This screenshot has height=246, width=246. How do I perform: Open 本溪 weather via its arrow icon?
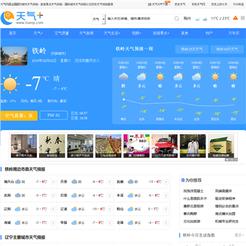(166, 195)
